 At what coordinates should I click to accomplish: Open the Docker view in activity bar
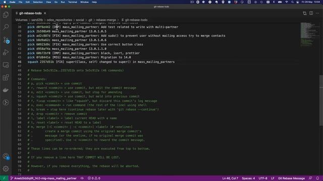[6, 90]
